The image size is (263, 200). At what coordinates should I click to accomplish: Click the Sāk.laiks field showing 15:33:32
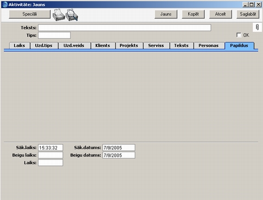[x=50, y=148]
